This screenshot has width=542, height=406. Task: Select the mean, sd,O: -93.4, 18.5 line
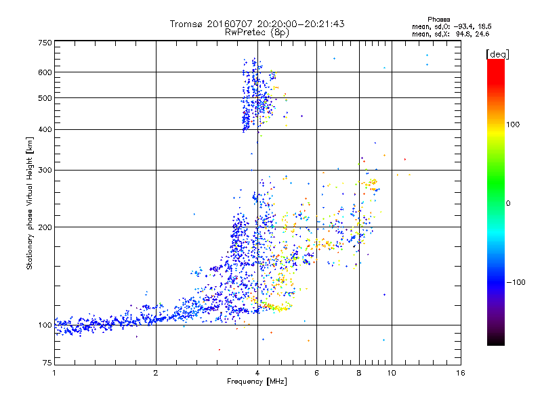(x=452, y=26)
